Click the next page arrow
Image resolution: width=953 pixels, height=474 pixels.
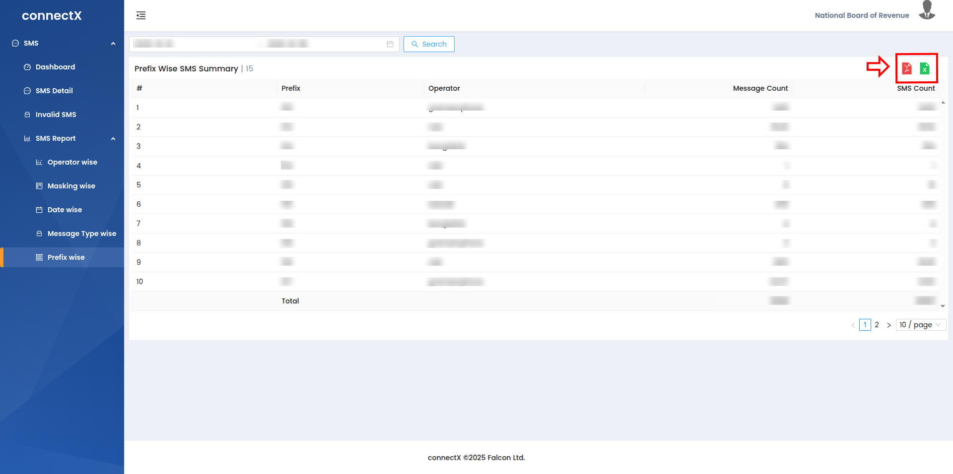[888, 325]
